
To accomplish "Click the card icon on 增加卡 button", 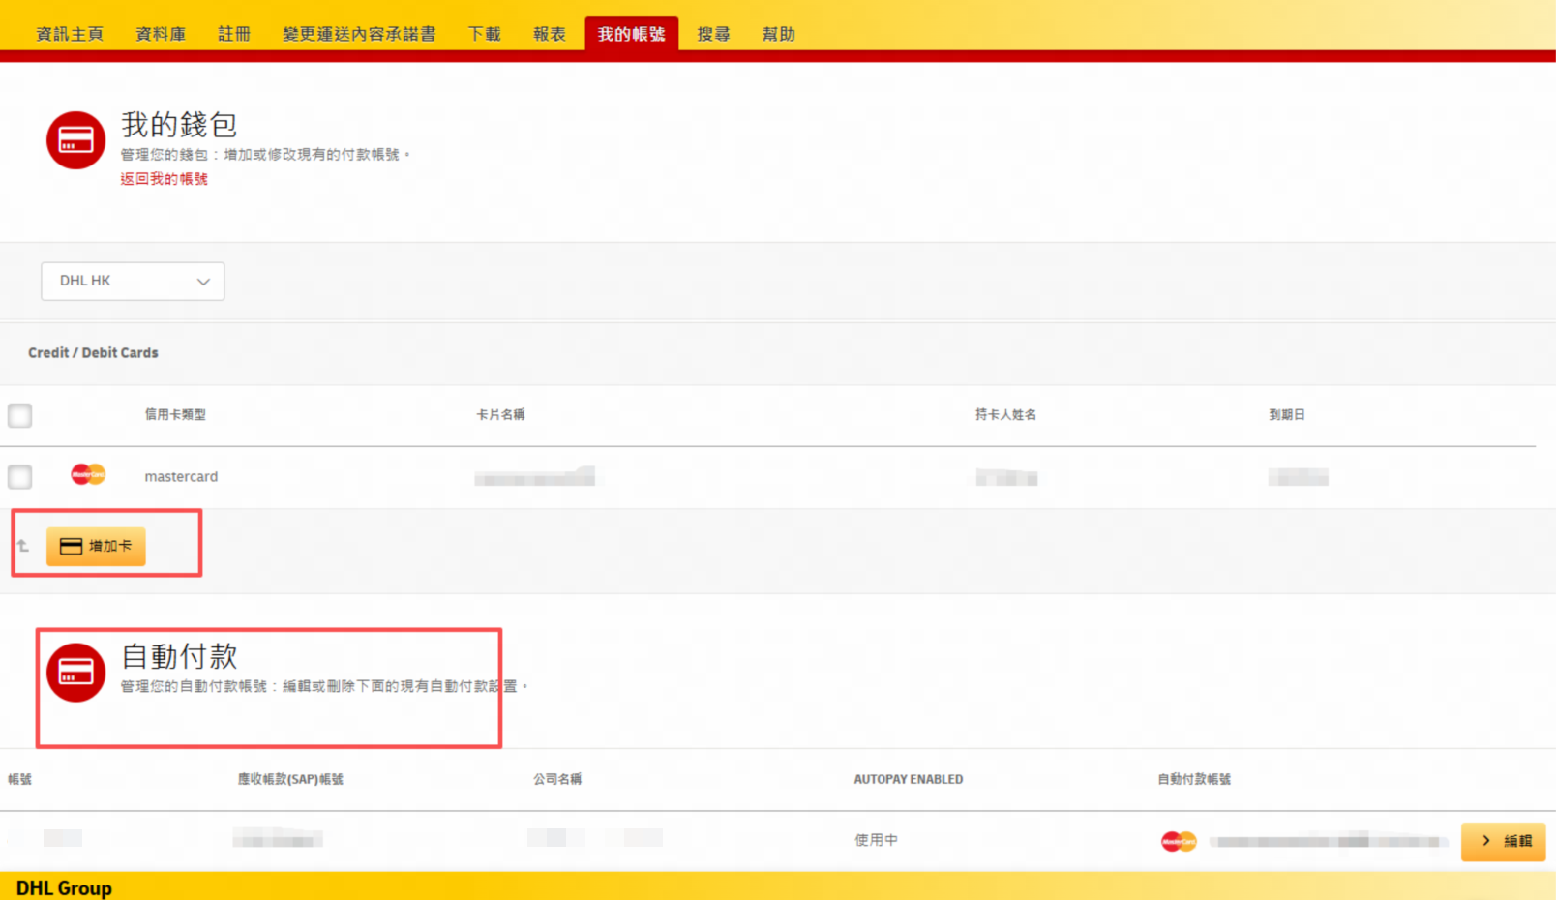I will pos(71,547).
